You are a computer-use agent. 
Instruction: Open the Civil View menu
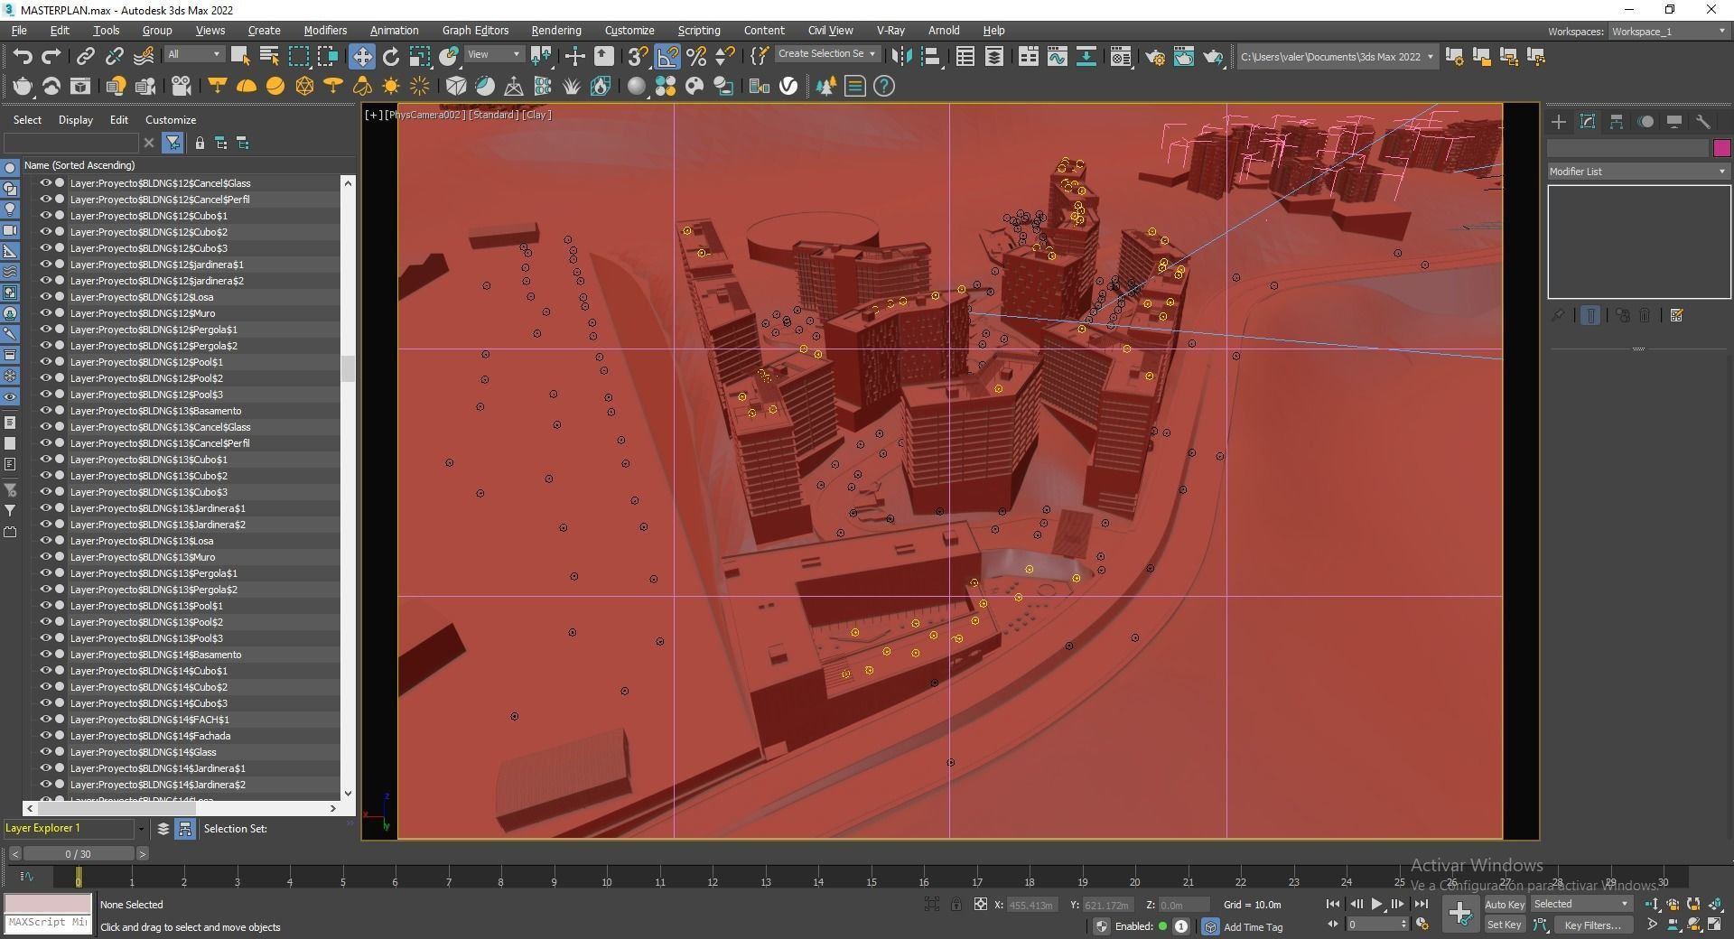pyautogui.click(x=830, y=30)
